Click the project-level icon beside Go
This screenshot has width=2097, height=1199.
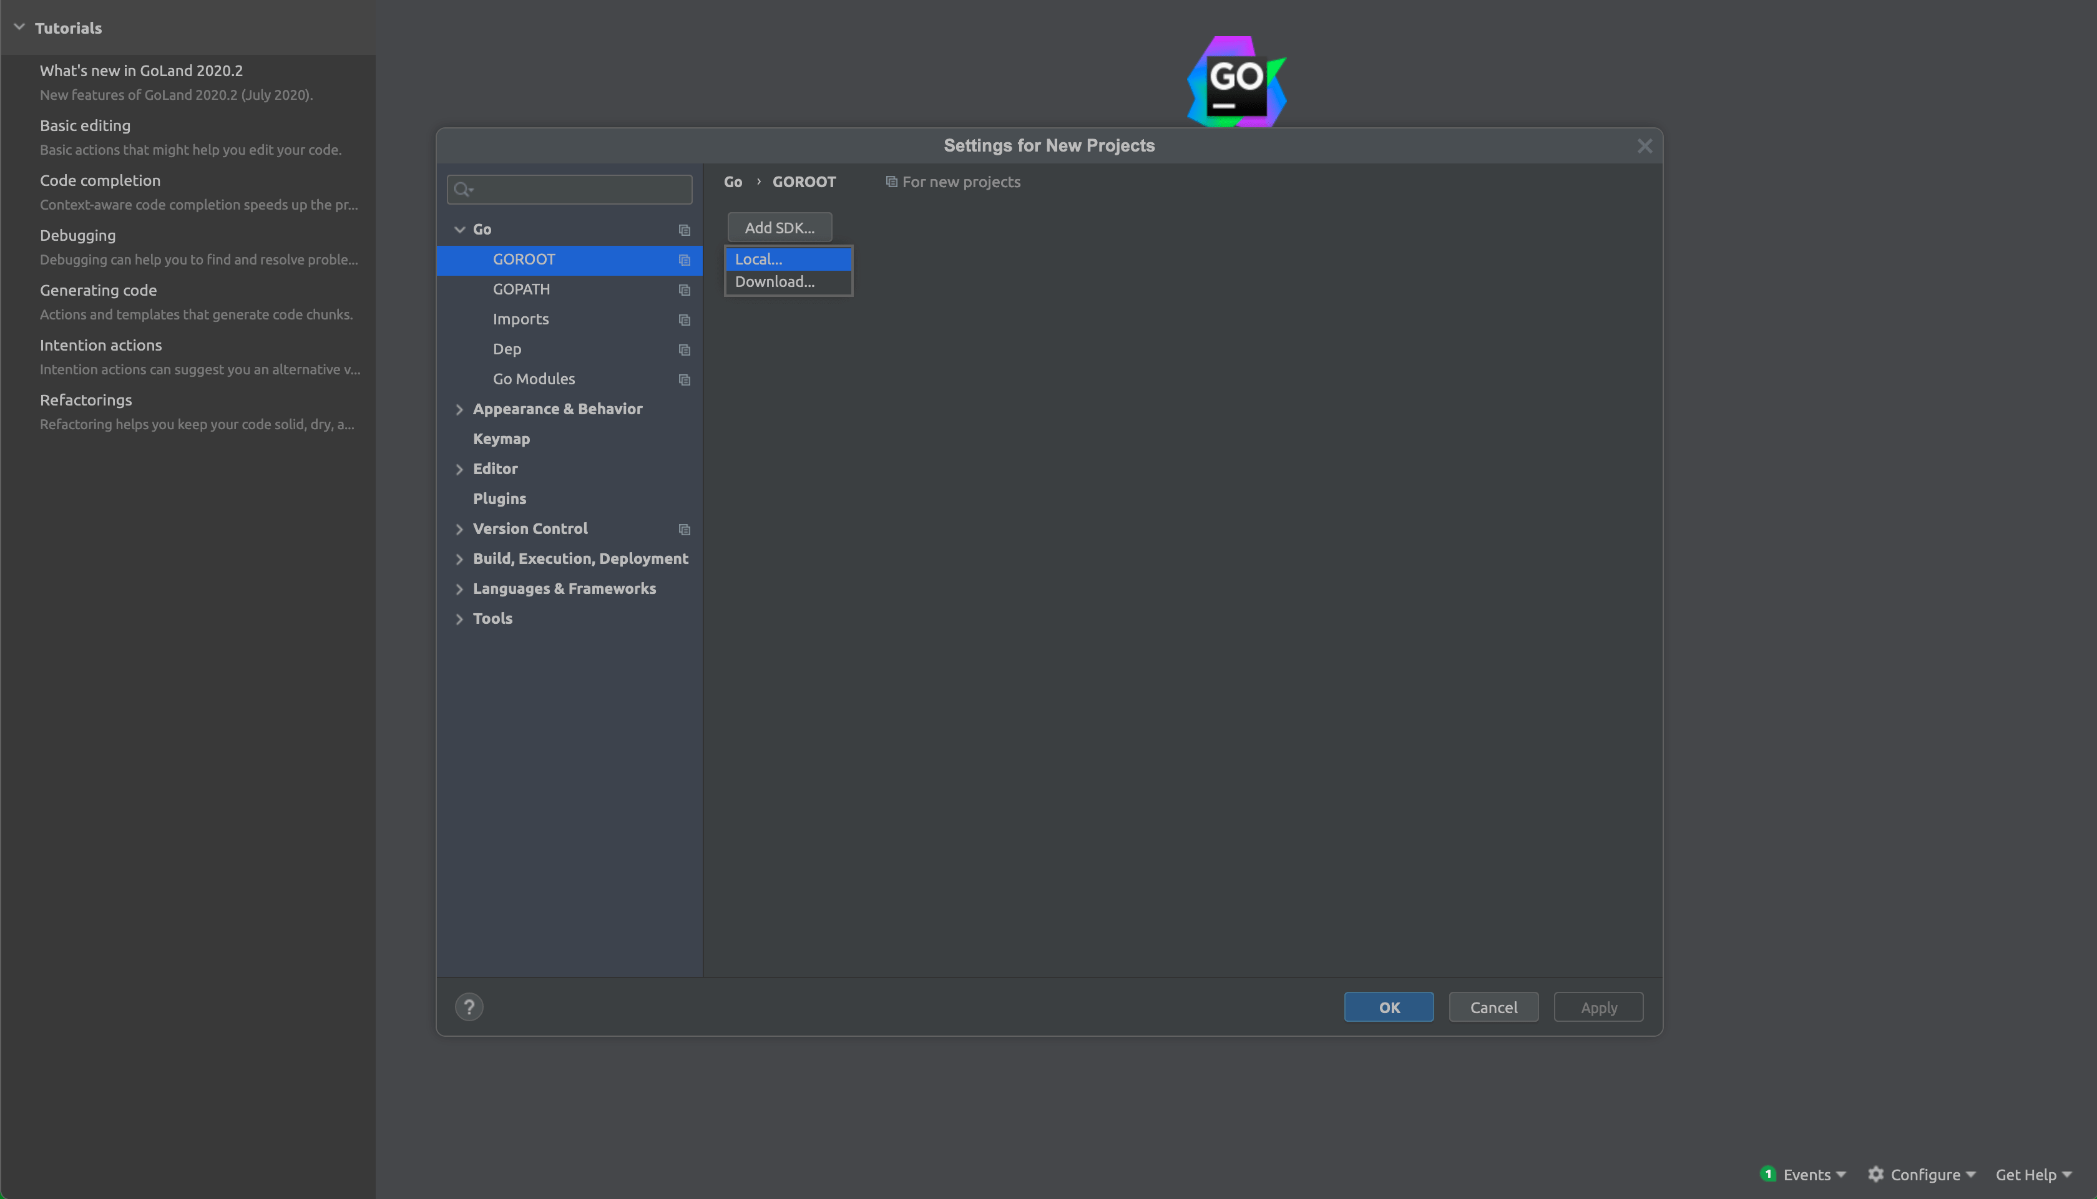[683, 230]
